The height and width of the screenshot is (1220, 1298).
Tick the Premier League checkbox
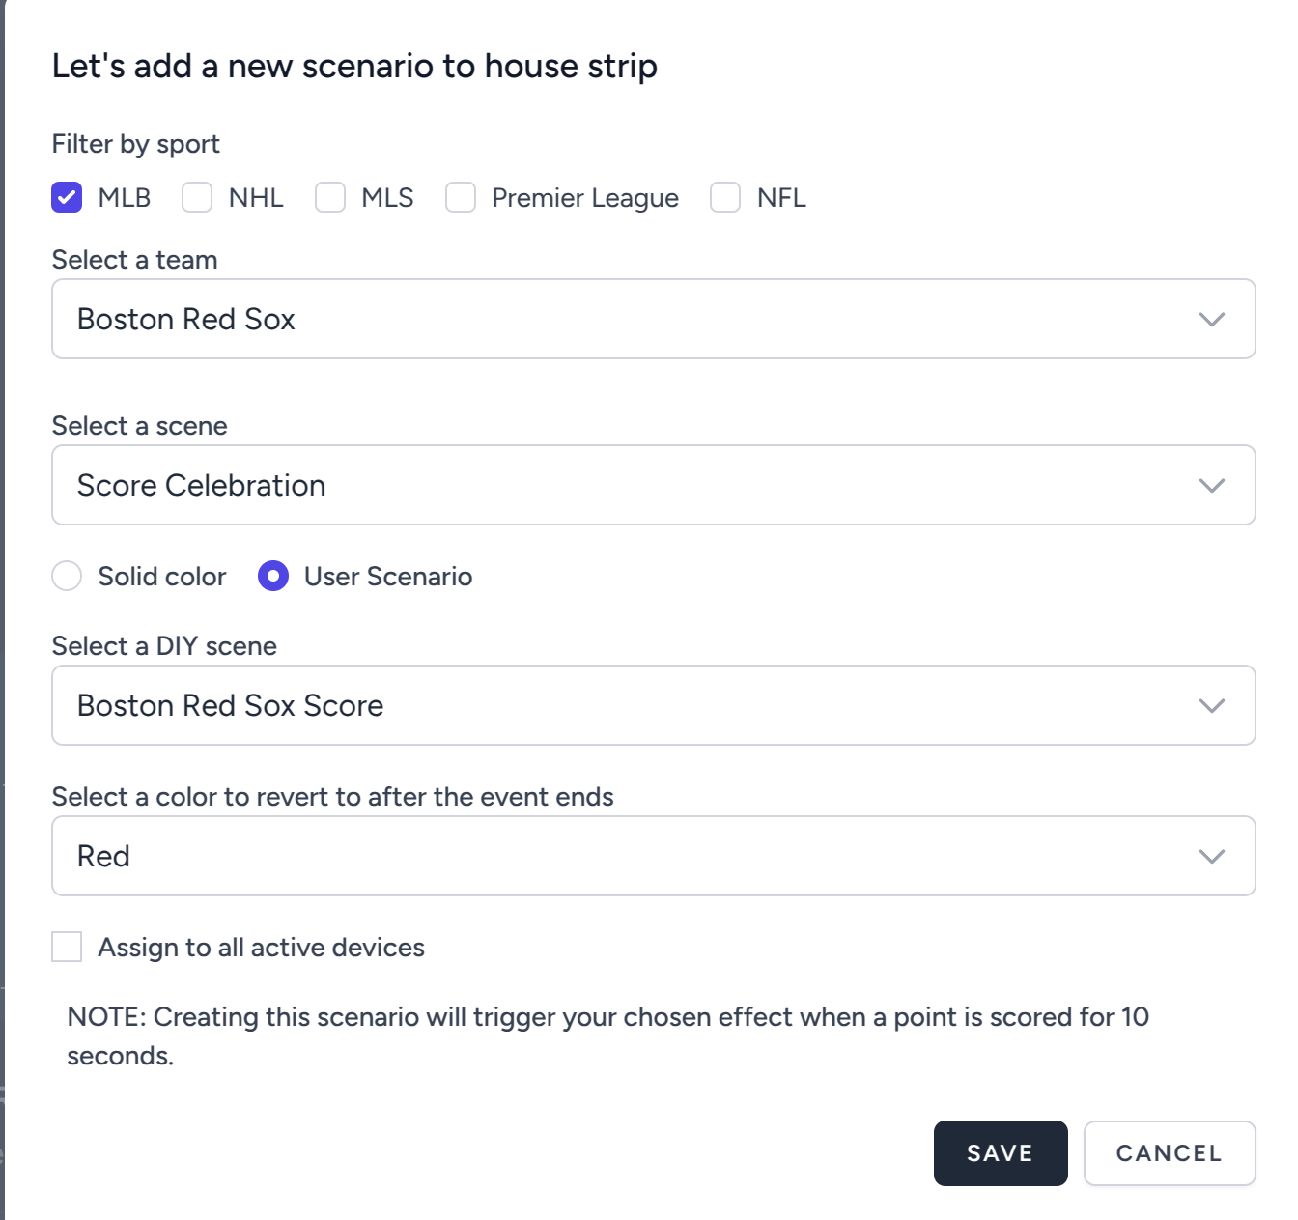pyautogui.click(x=461, y=197)
